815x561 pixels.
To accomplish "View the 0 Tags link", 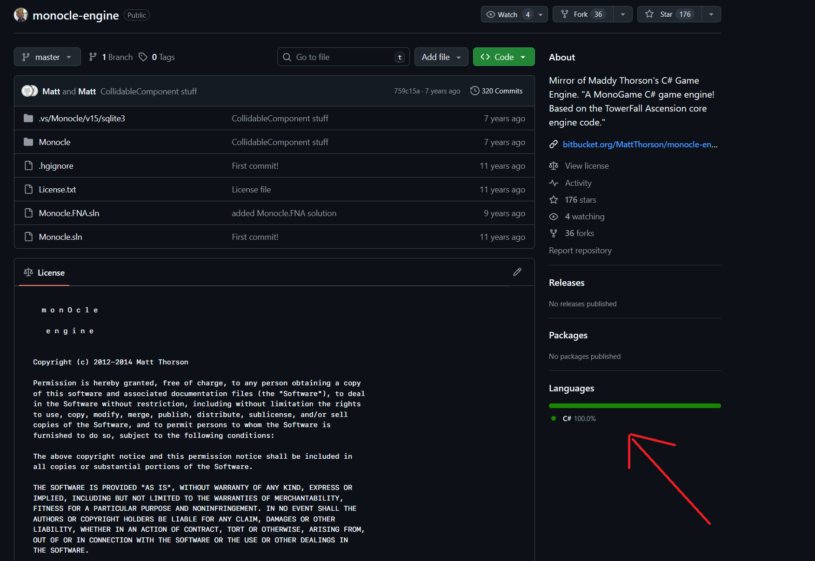I will pos(157,57).
